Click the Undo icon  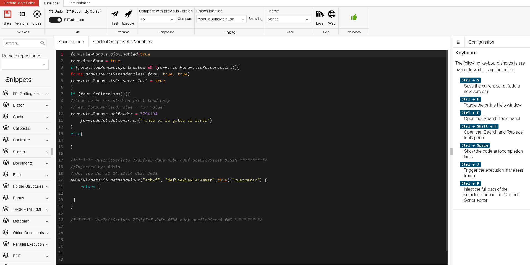click(55, 11)
